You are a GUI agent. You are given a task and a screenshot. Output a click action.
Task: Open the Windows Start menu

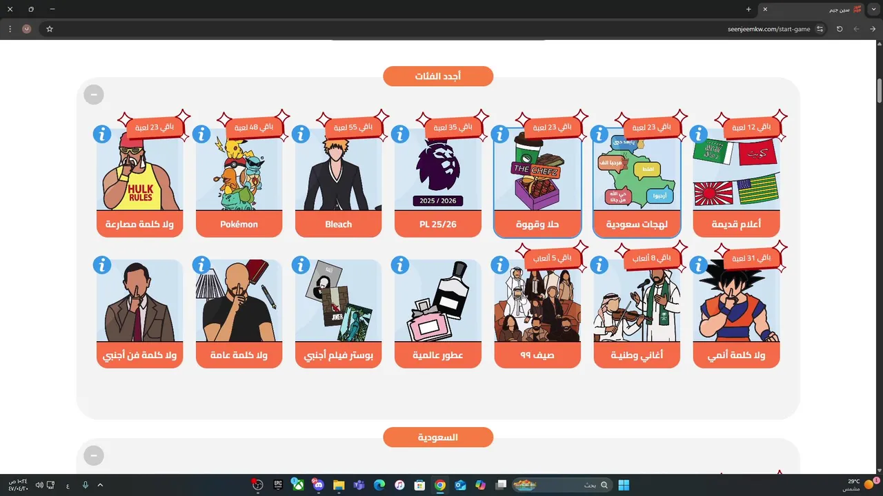pyautogui.click(x=624, y=485)
